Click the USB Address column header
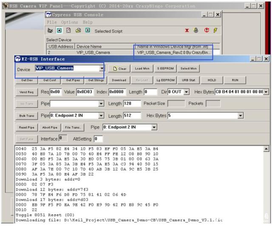The width and height of the screenshot is (272, 226). pyautogui.click(x=61, y=46)
